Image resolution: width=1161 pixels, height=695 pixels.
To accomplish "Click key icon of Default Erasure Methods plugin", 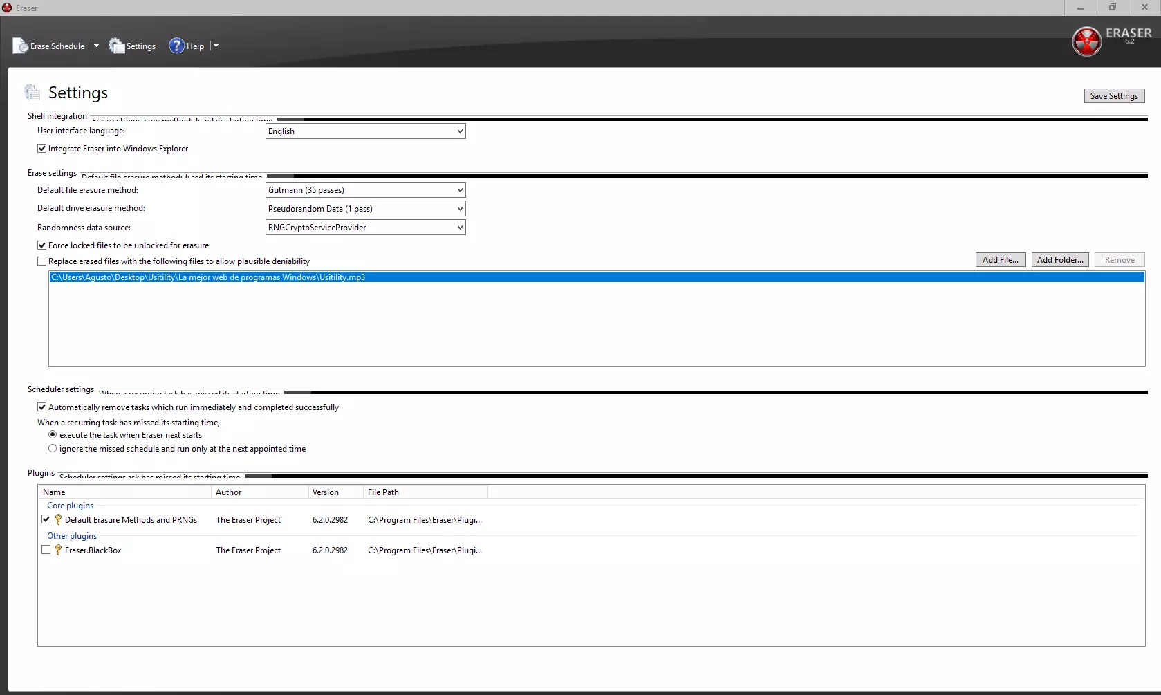I will tap(58, 519).
